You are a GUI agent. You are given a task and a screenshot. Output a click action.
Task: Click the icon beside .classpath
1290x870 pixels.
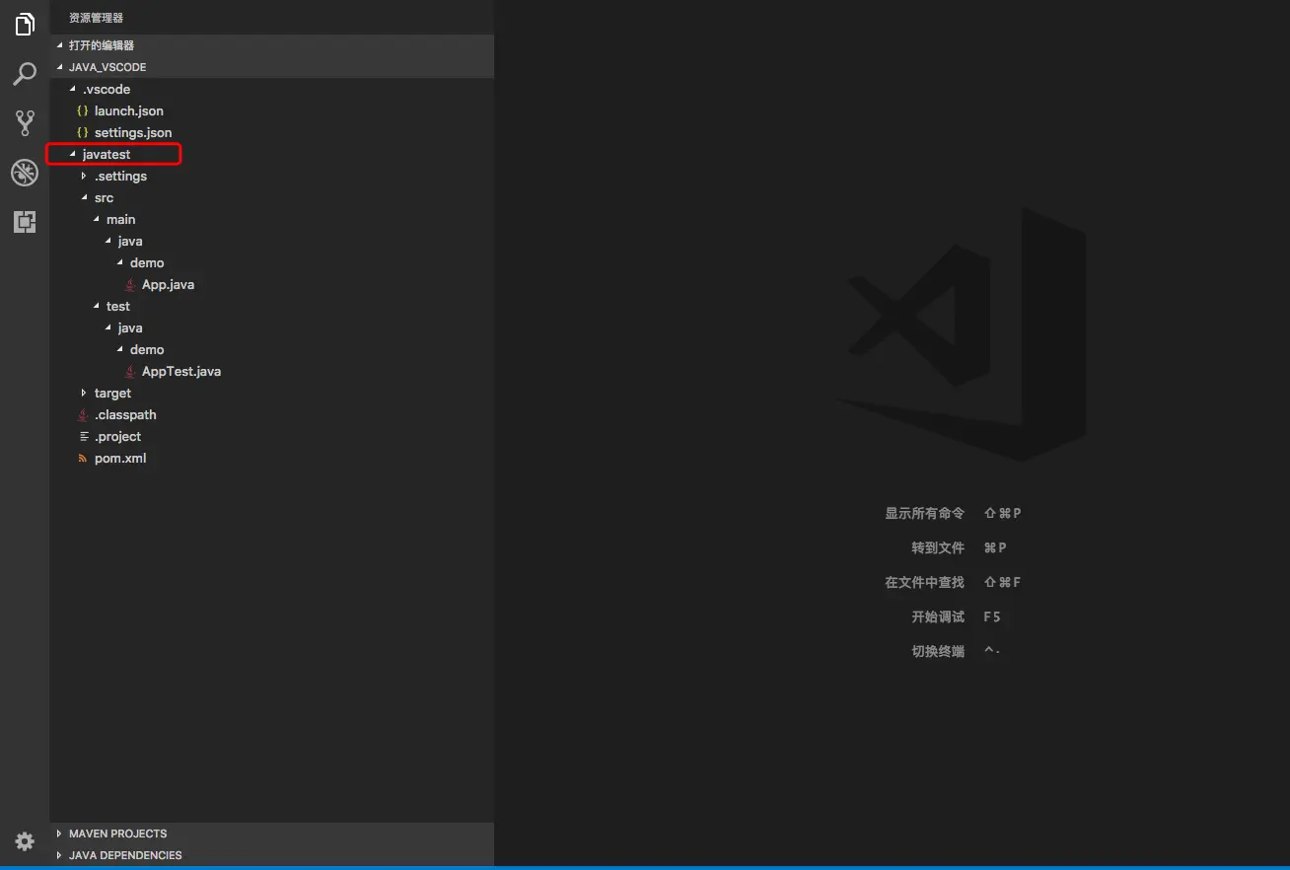coord(83,414)
